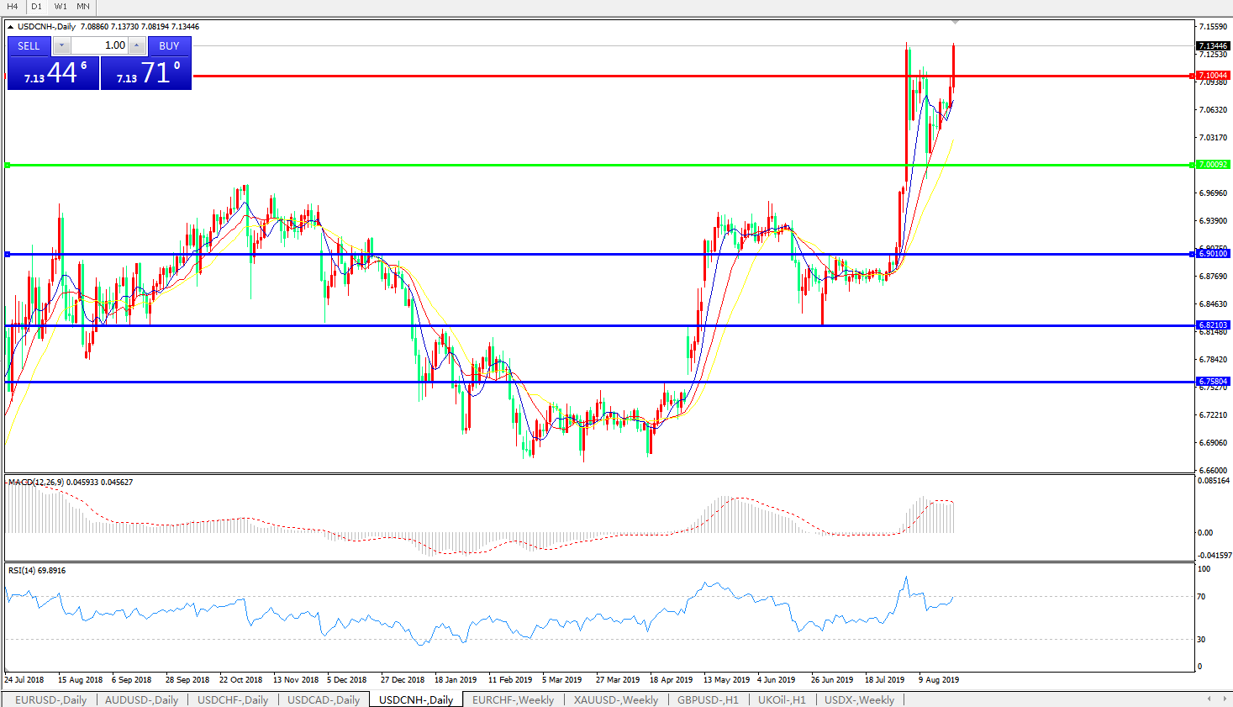Switch to H4 timeframe

click(x=13, y=7)
